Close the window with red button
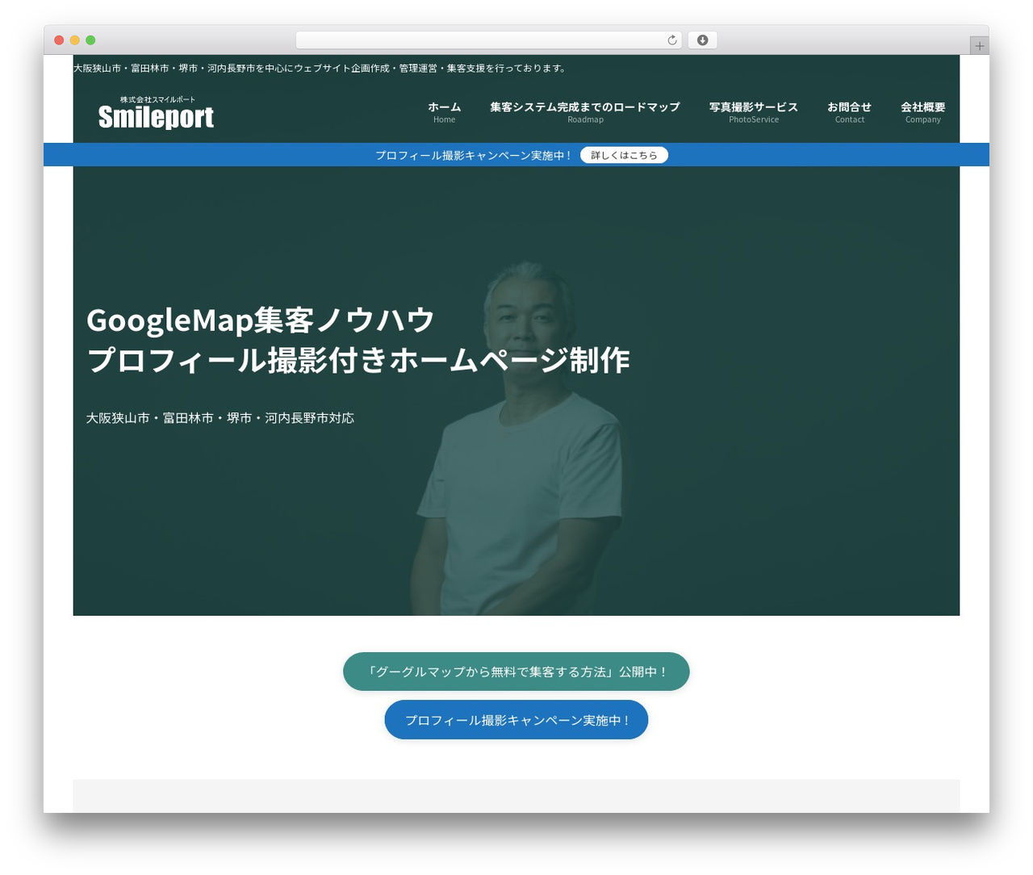The height and width of the screenshot is (875, 1033). [x=59, y=40]
